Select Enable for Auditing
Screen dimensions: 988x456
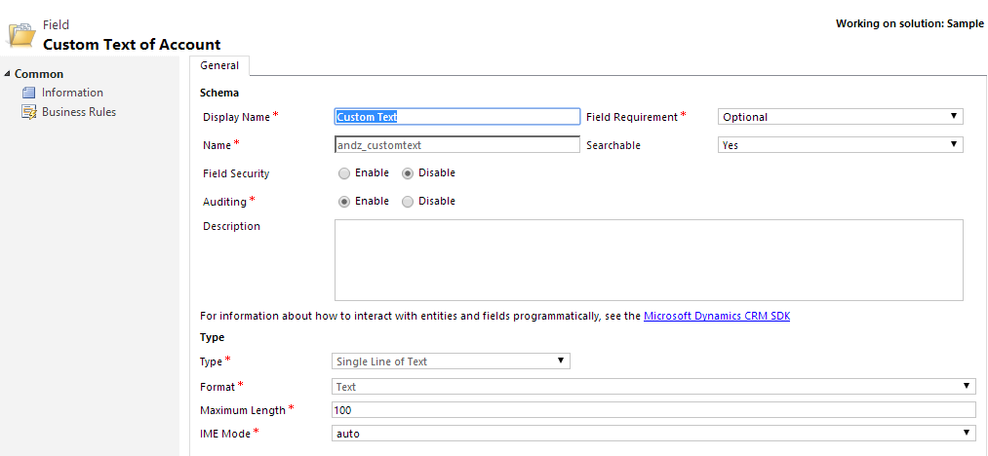click(x=344, y=202)
